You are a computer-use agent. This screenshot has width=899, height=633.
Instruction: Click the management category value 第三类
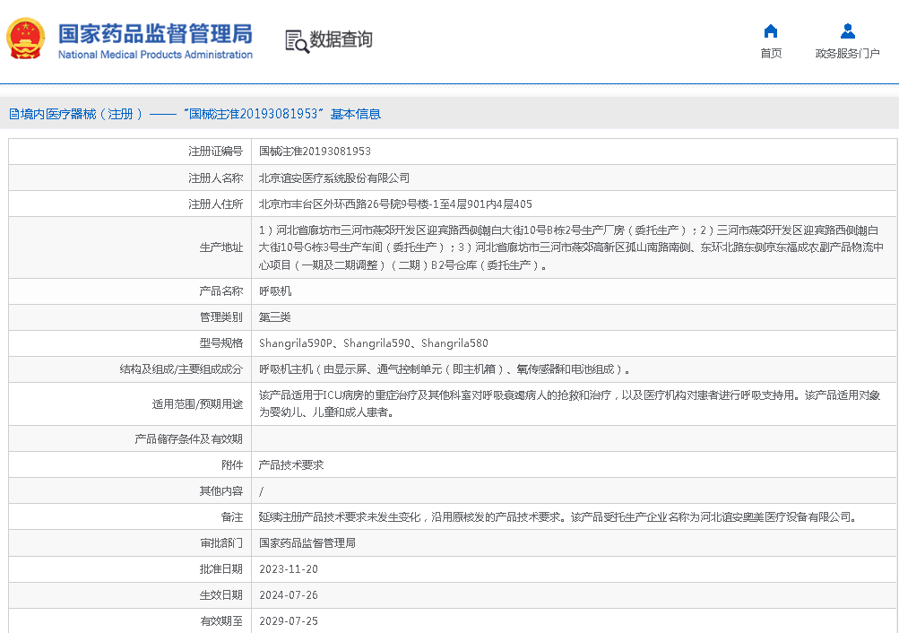coord(275,317)
